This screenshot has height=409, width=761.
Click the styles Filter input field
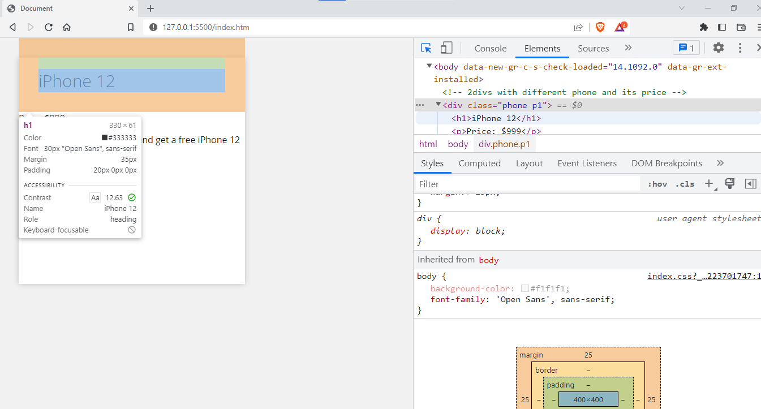(528, 184)
